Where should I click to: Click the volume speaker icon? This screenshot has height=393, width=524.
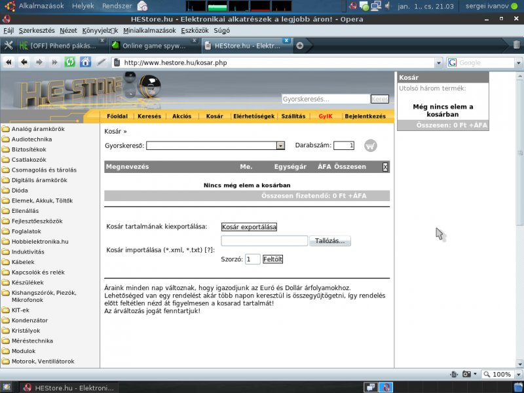click(387, 6)
